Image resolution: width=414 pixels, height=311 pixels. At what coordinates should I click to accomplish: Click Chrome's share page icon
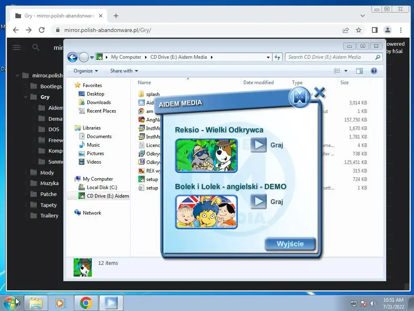[346, 30]
